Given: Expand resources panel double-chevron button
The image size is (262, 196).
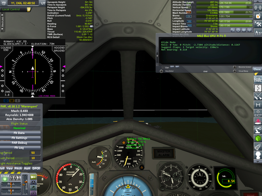Looking at the screenshot, I should point(248,30).
